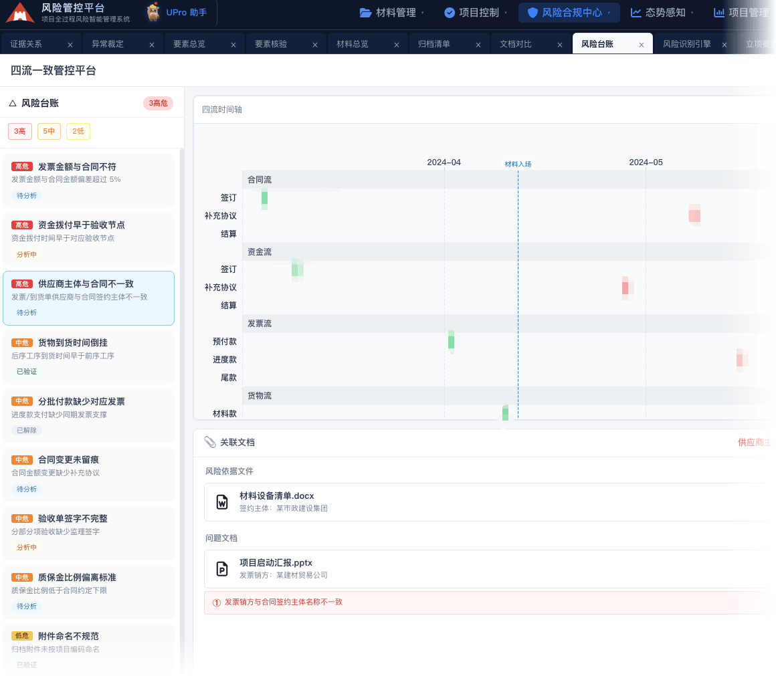Image resolution: width=776 pixels, height=676 pixels.
Task: Switch to the 风险识别引擎 tab
Action: click(686, 44)
